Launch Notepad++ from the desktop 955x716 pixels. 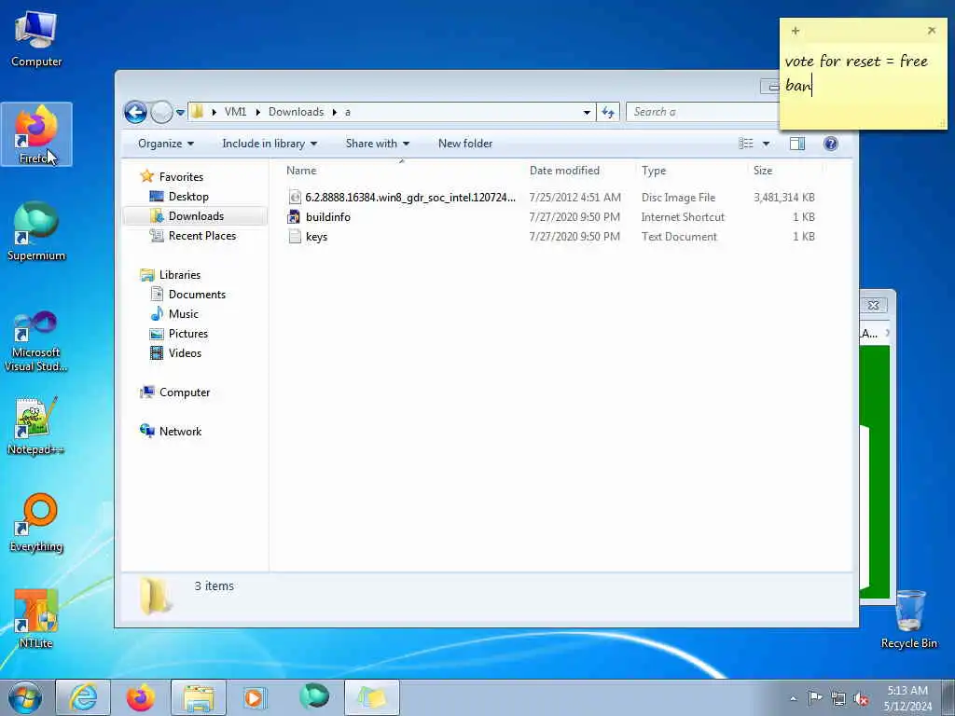click(36, 425)
